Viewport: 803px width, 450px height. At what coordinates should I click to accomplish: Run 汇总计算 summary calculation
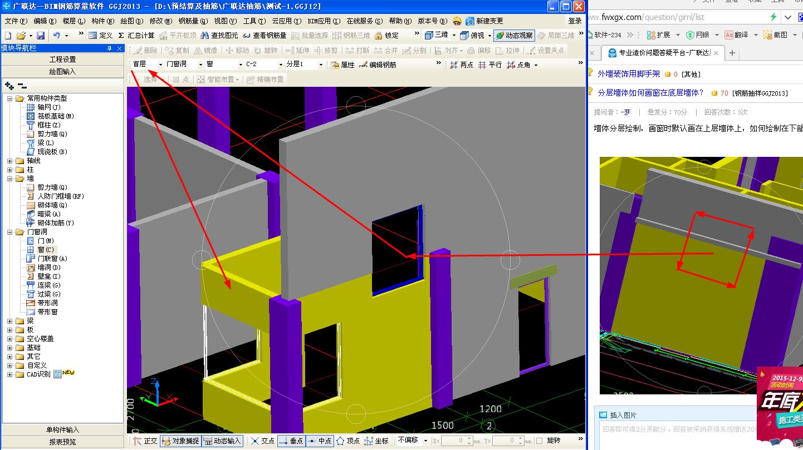[x=136, y=36]
